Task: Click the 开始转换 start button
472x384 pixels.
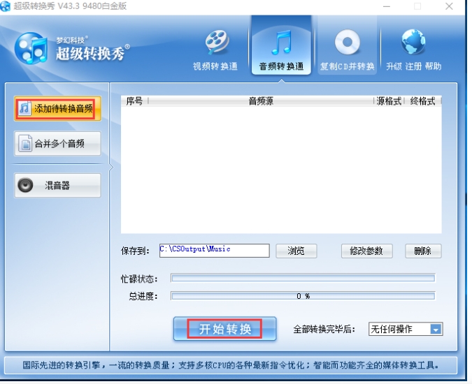Action: [x=225, y=329]
